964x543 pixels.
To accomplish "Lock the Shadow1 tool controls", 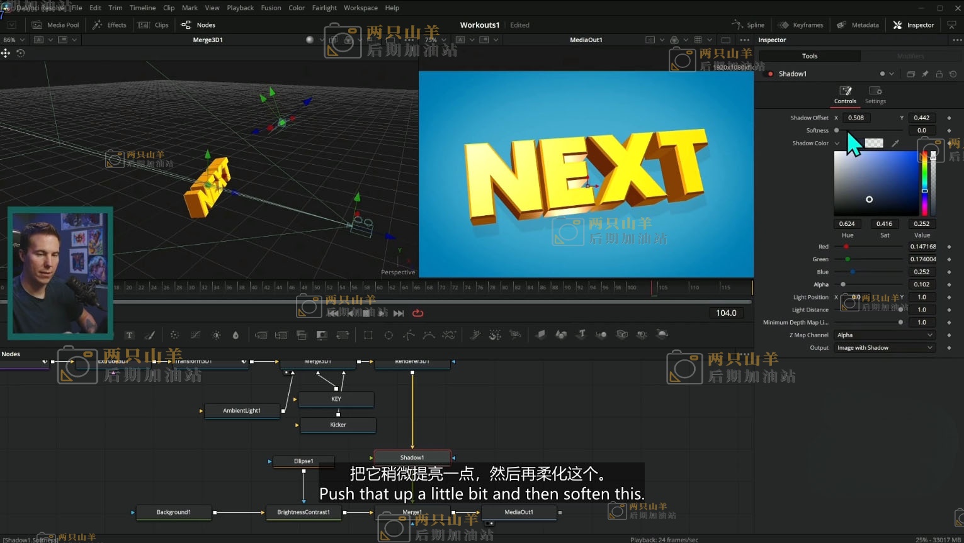I will click(939, 74).
